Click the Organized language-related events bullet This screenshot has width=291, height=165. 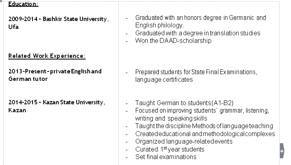(x=184, y=141)
